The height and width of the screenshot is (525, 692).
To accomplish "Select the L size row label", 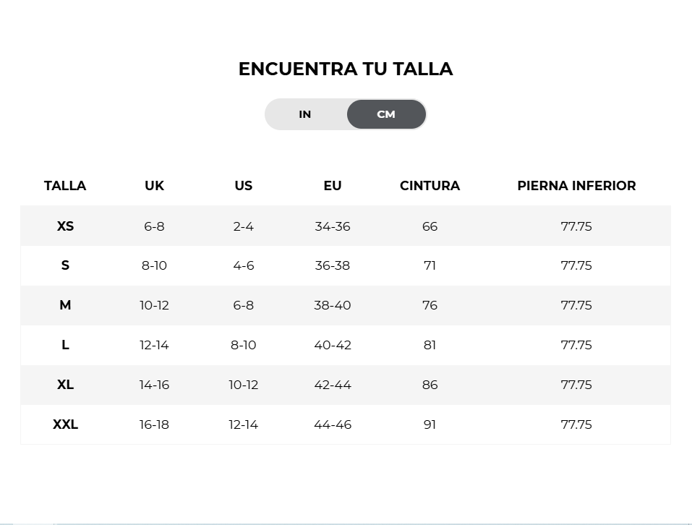I will [65, 345].
